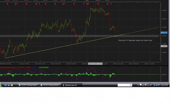The image size is (174, 104).
Task: Click the music note tray icon
Action: click(x=151, y=85)
